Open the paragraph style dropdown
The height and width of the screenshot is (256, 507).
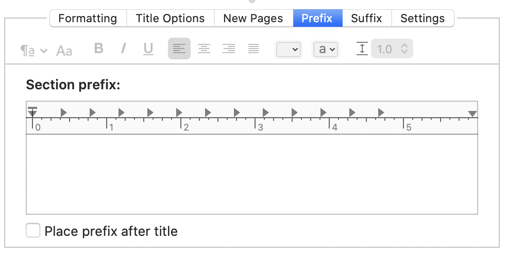pyautogui.click(x=34, y=51)
